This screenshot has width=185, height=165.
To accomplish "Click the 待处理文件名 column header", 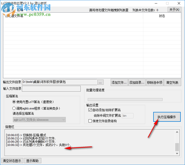I will click(x=73, y=16).
